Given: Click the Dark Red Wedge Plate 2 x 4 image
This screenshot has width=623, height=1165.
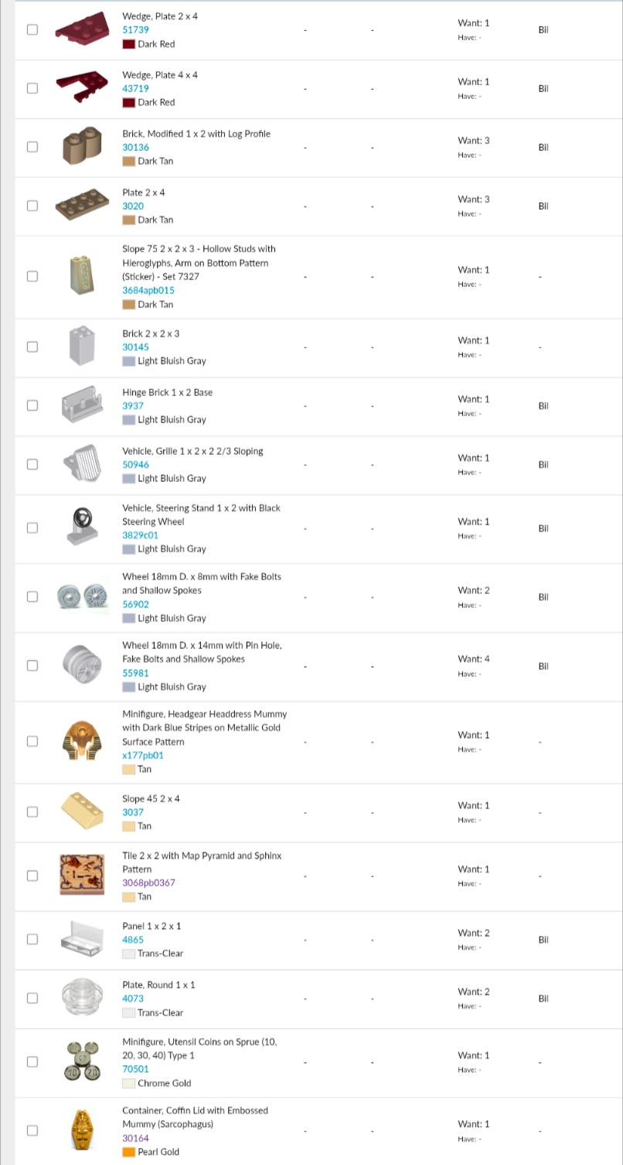Looking at the screenshot, I should click(x=82, y=29).
